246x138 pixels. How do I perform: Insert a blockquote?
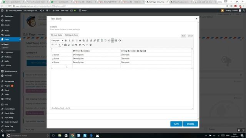point(80,41)
